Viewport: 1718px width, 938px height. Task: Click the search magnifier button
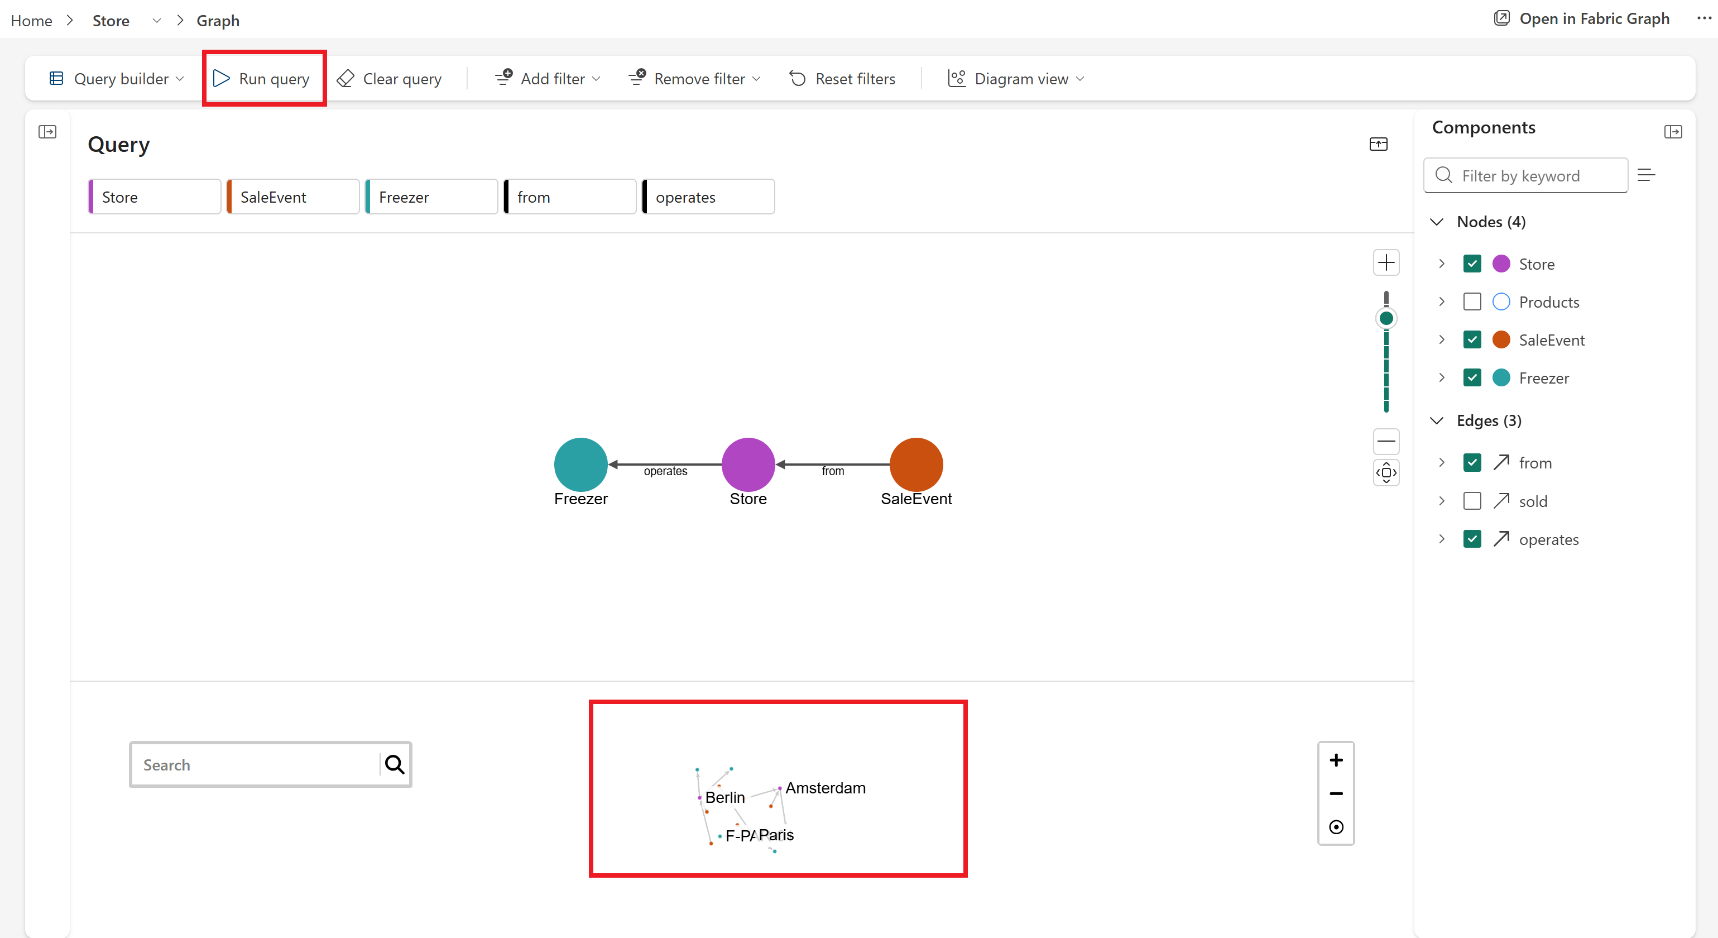pyautogui.click(x=395, y=764)
